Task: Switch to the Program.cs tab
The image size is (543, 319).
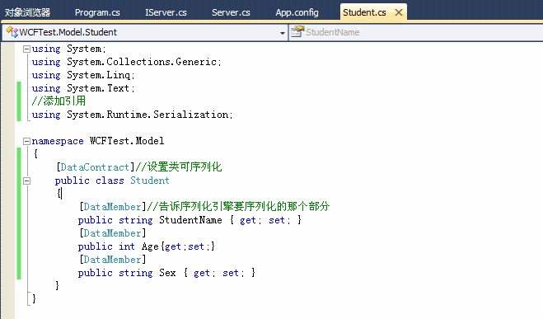Action: 97,12
